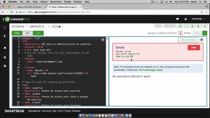Open the Apple menu

tap(4, 2)
